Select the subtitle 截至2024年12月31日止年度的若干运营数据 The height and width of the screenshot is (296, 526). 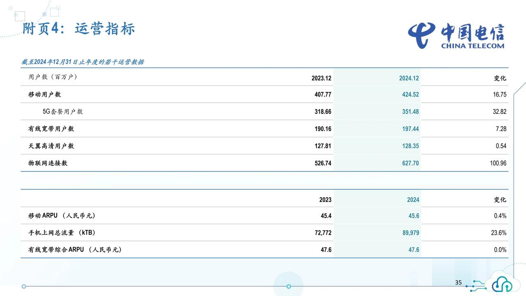pos(83,62)
